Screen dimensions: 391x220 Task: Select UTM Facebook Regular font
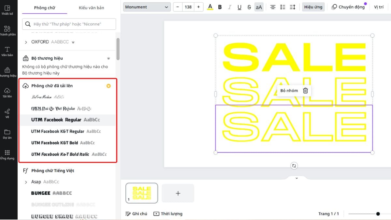[x=67, y=120]
